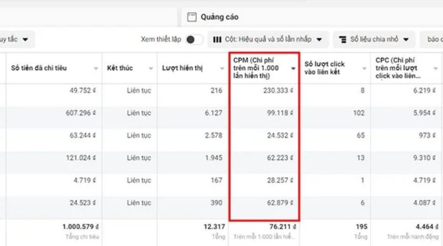
Task: Open the CPM column header arrow
Action: click(x=293, y=68)
